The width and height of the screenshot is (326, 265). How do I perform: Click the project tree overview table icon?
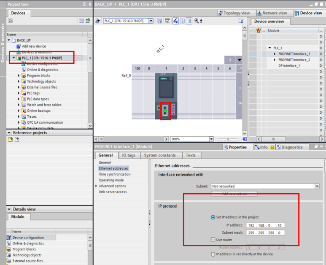pos(81,21)
